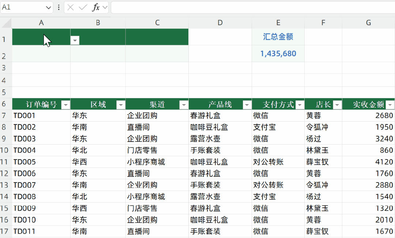Open the Insert Function fx button
The height and width of the screenshot is (238, 395).
tap(96, 8)
